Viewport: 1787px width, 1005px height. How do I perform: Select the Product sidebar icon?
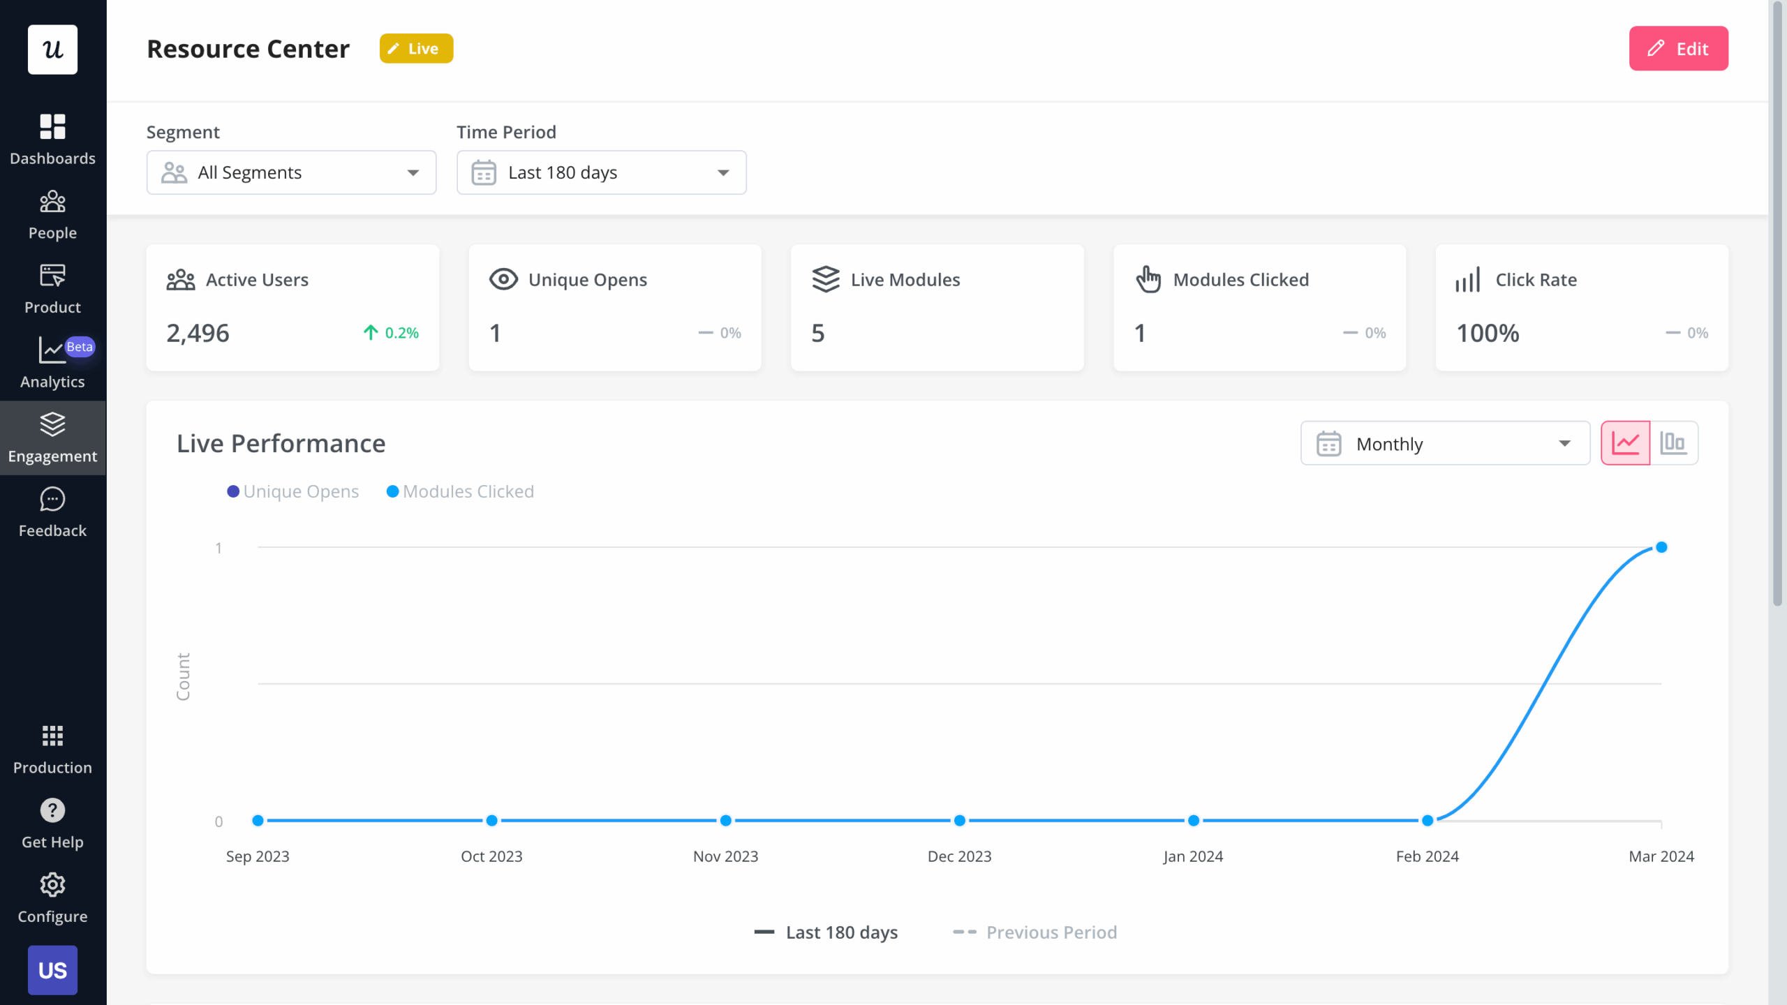(x=52, y=285)
